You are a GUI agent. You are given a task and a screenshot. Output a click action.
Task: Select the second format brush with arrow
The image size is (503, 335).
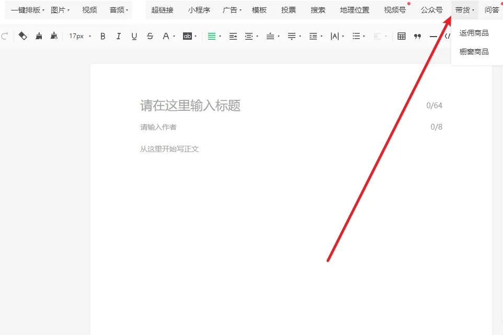[x=54, y=36]
